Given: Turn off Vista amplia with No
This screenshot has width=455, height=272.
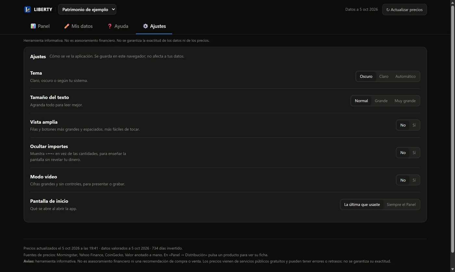Looking at the screenshot, I should click(403, 125).
